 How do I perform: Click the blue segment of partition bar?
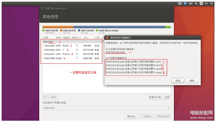coord(119,27)
